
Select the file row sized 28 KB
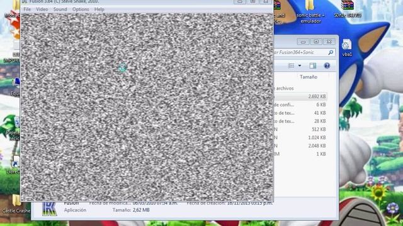(301, 121)
